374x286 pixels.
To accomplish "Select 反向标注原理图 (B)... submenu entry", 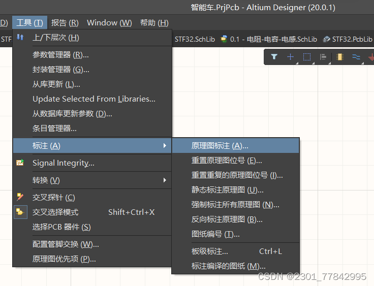I will pos(235,219).
